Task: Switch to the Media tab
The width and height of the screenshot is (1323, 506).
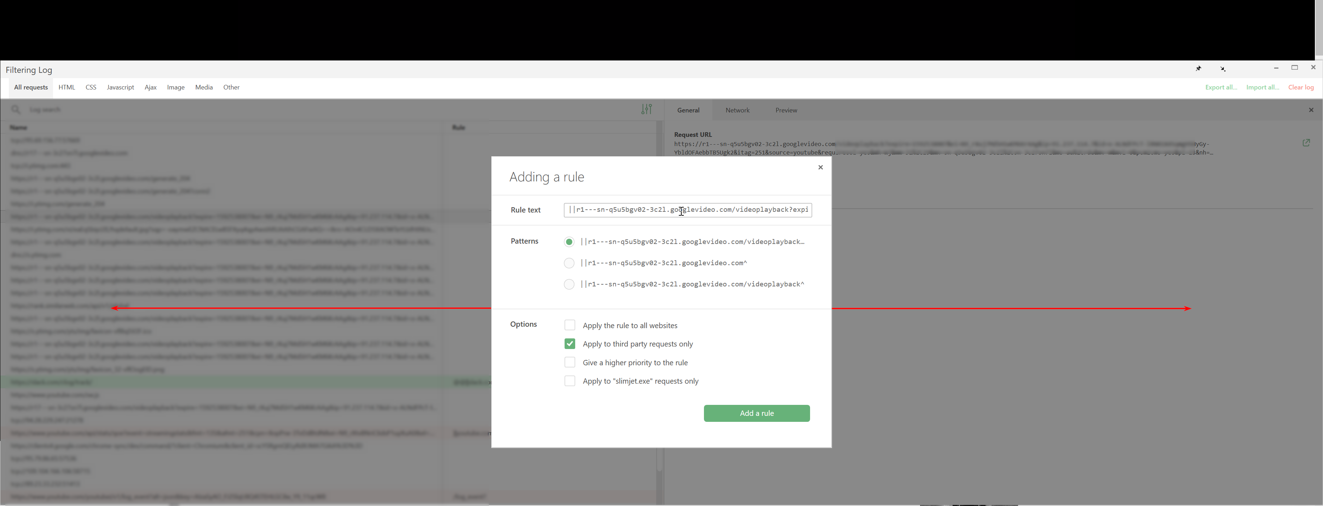Action: (204, 88)
